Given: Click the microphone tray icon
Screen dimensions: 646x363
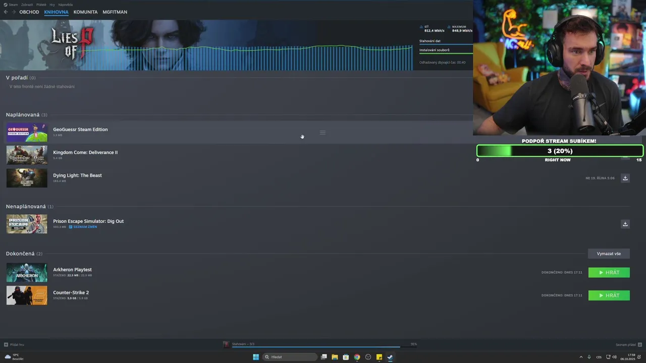Looking at the screenshot, I should 589,357.
